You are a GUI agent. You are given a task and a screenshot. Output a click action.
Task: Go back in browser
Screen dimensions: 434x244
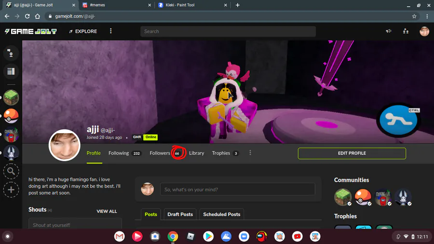tap(7, 16)
